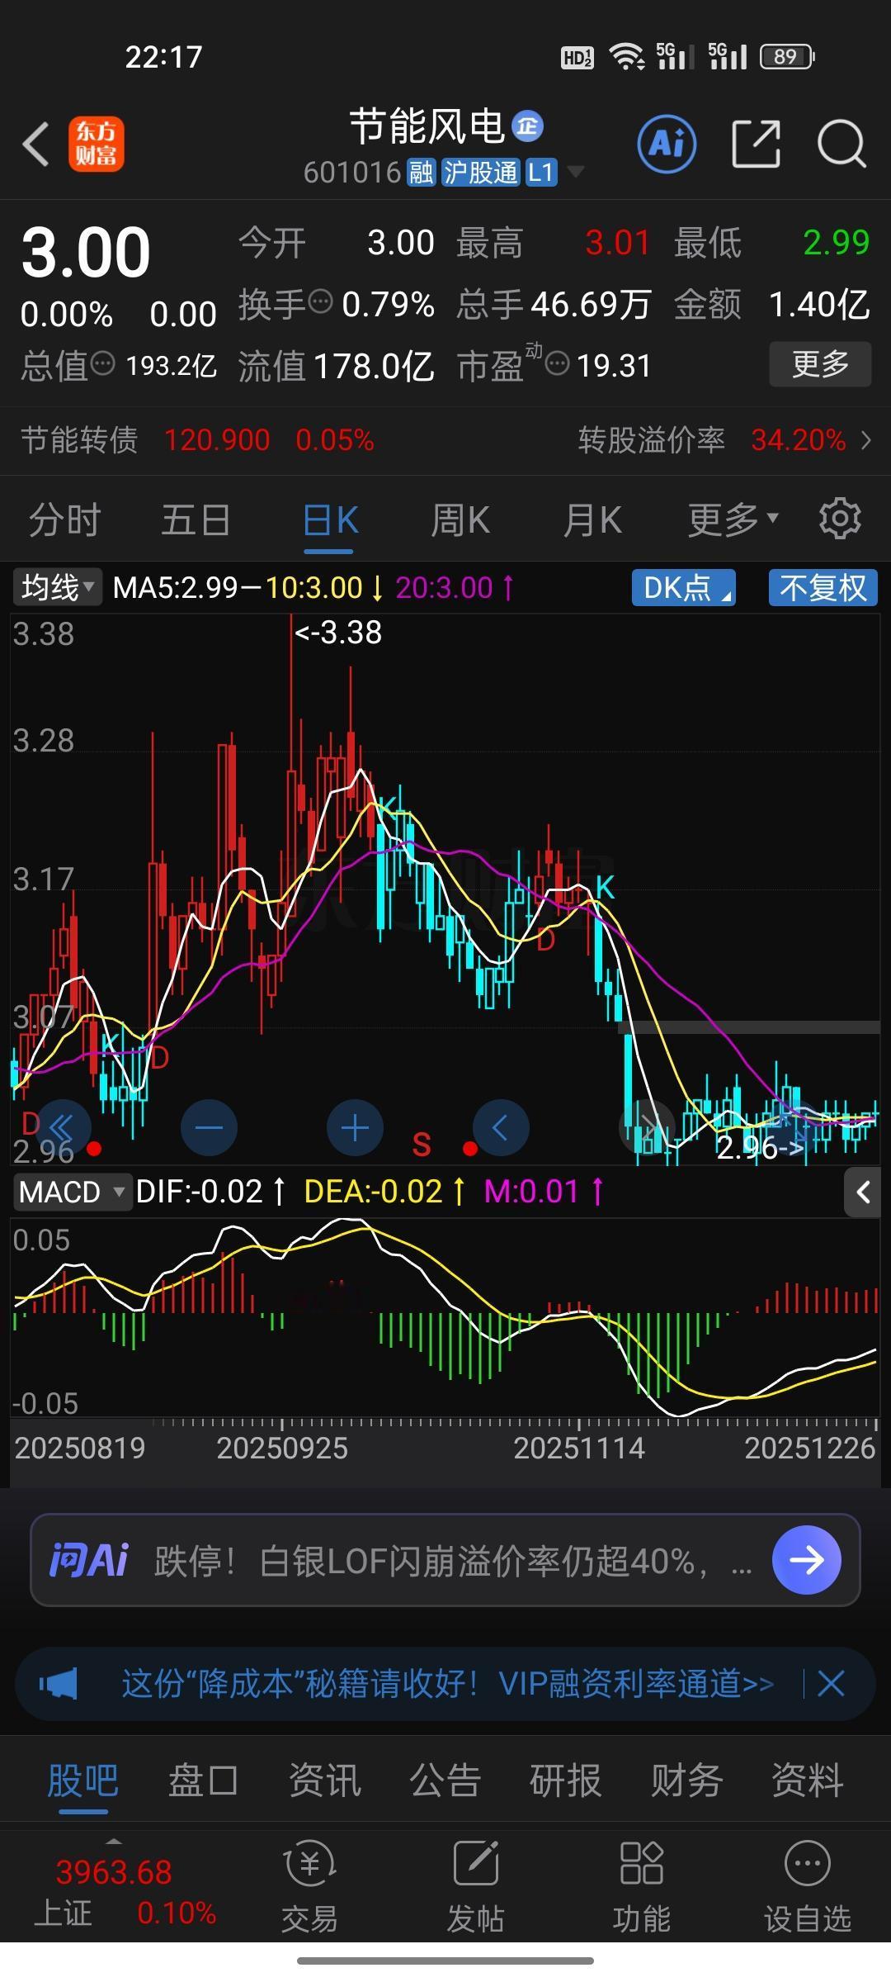
Task: Tap MA5:2.99 moving average value
Action: coord(176,588)
